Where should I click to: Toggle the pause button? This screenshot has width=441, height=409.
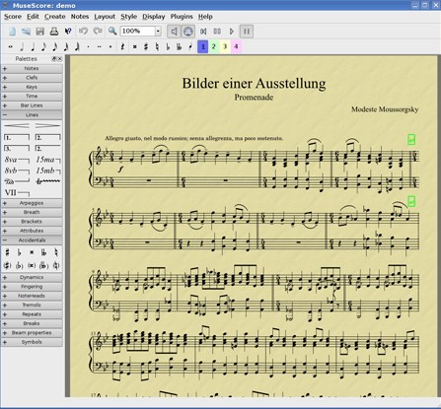point(247,32)
